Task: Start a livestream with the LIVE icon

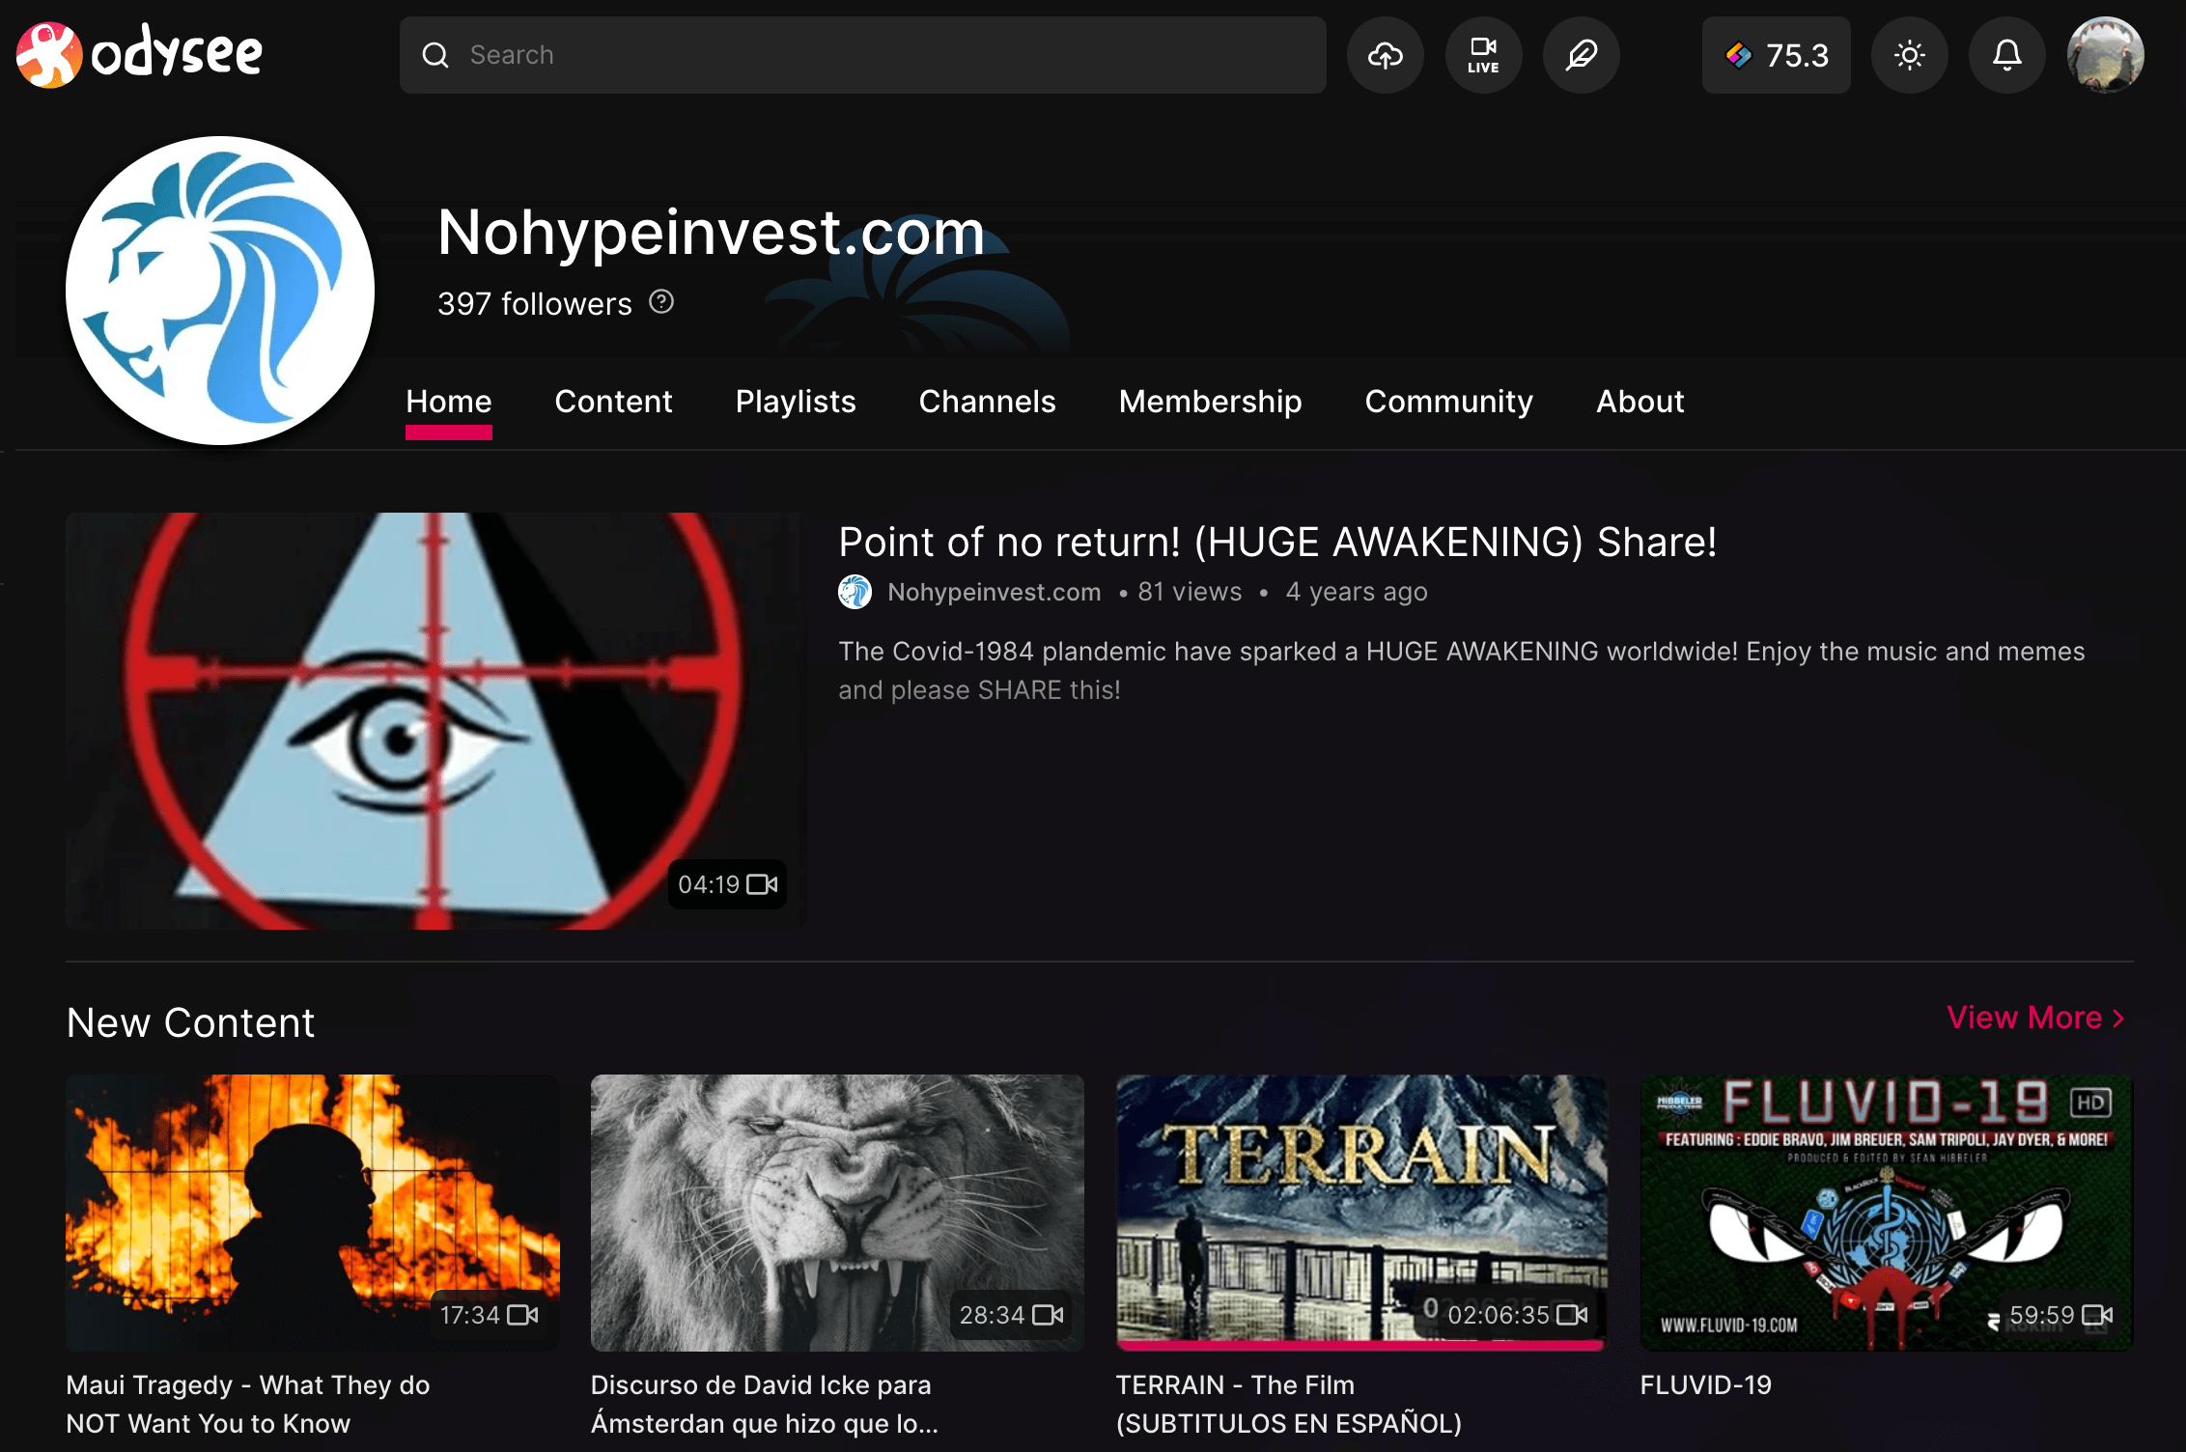Action: point(1483,55)
